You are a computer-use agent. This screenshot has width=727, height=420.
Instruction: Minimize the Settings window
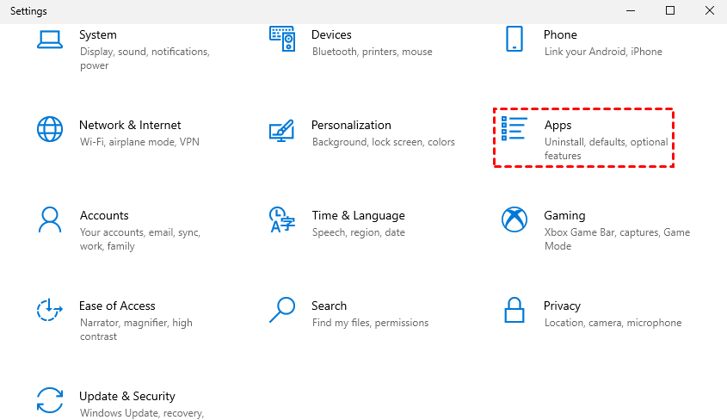632,11
